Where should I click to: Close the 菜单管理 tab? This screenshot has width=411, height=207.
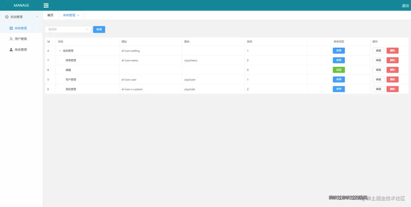pos(78,15)
